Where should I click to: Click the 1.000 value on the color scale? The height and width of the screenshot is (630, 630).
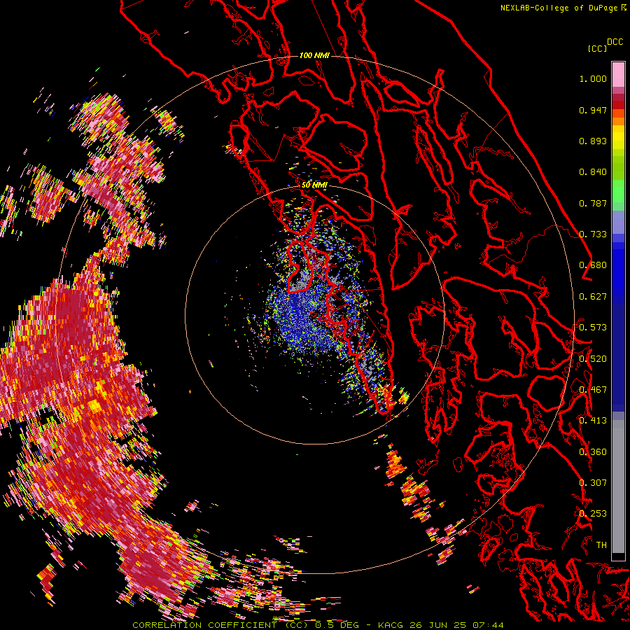(593, 78)
